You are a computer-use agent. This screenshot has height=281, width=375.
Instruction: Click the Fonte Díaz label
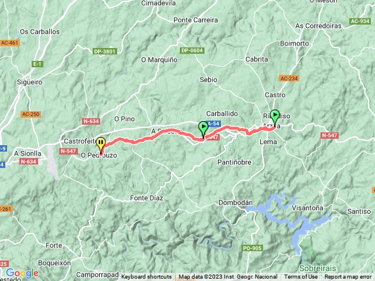point(146,198)
